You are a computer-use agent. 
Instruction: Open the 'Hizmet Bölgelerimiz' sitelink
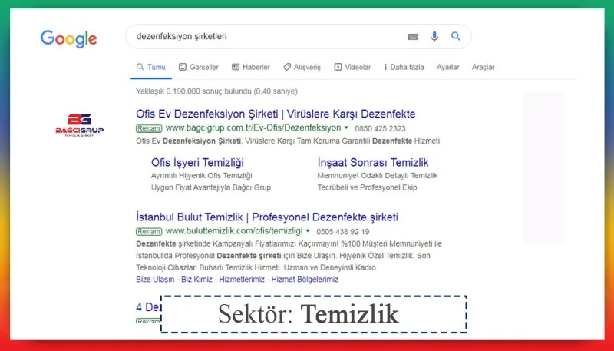click(305, 280)
